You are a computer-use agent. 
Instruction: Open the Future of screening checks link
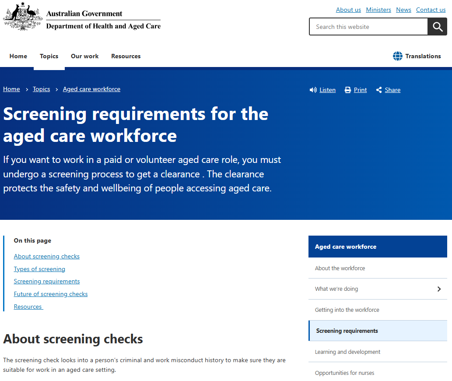click(50, 294)
